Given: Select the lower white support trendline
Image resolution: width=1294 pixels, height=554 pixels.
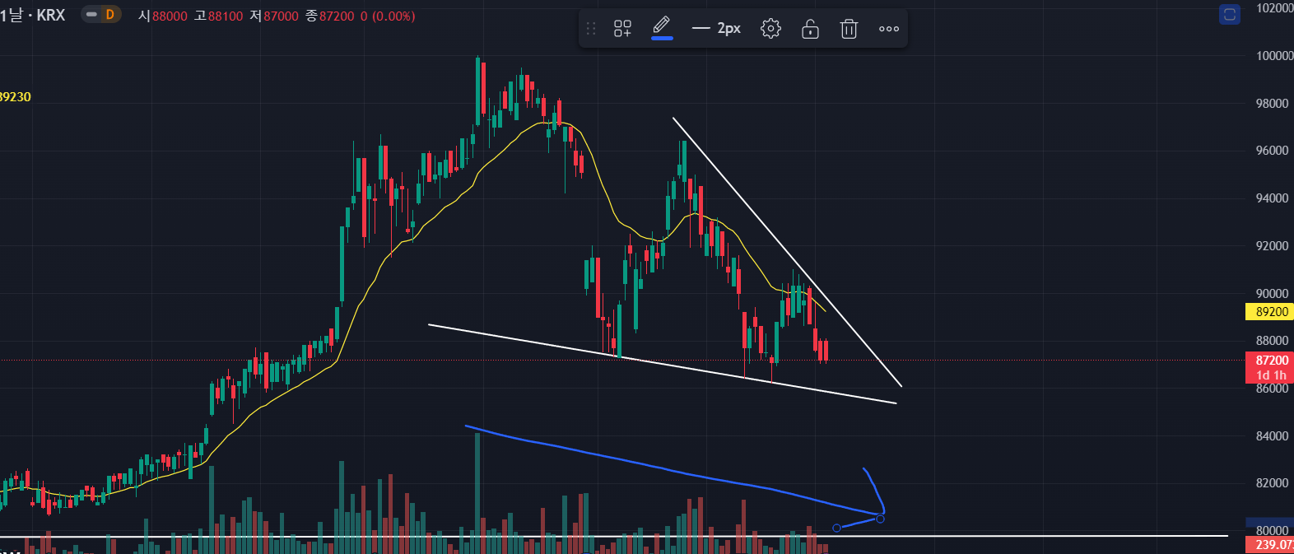Looking at the screenshot, I should pyautogui.click(x=662, y=364).
